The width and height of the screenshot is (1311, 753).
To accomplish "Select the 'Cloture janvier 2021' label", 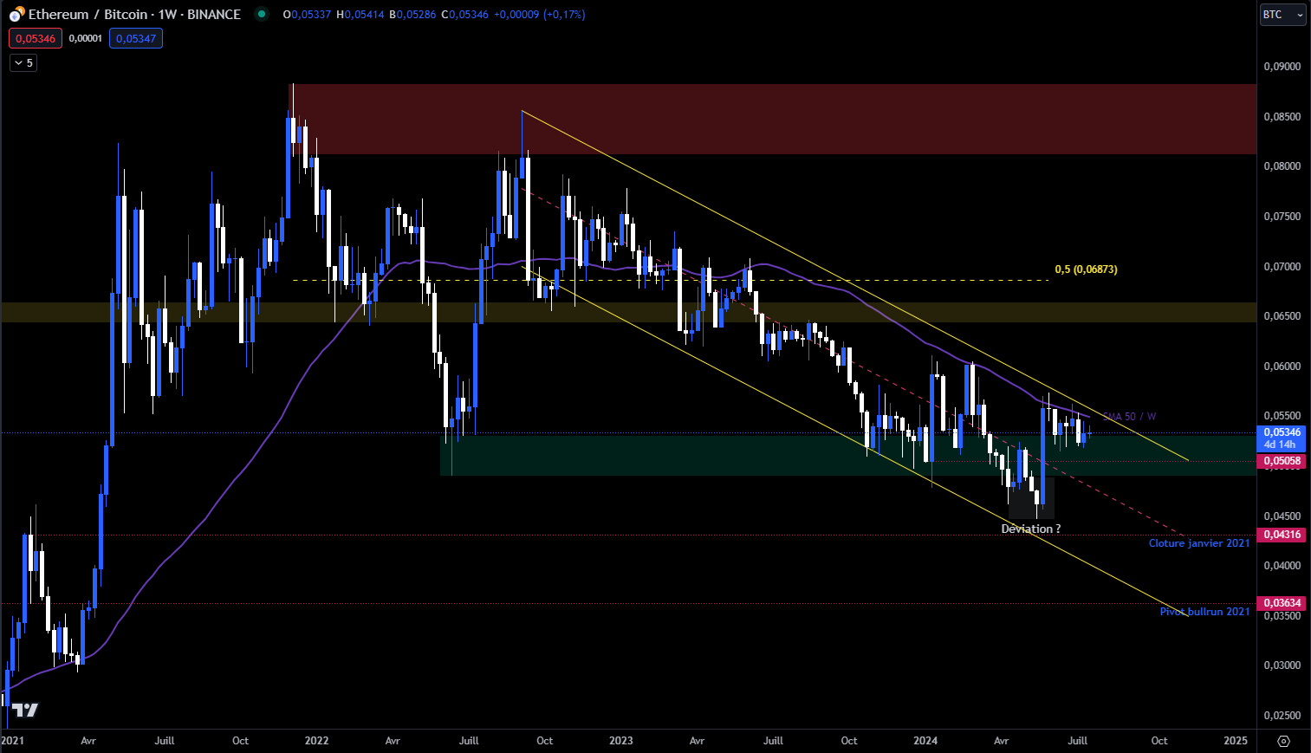I will click(1198, 543).
